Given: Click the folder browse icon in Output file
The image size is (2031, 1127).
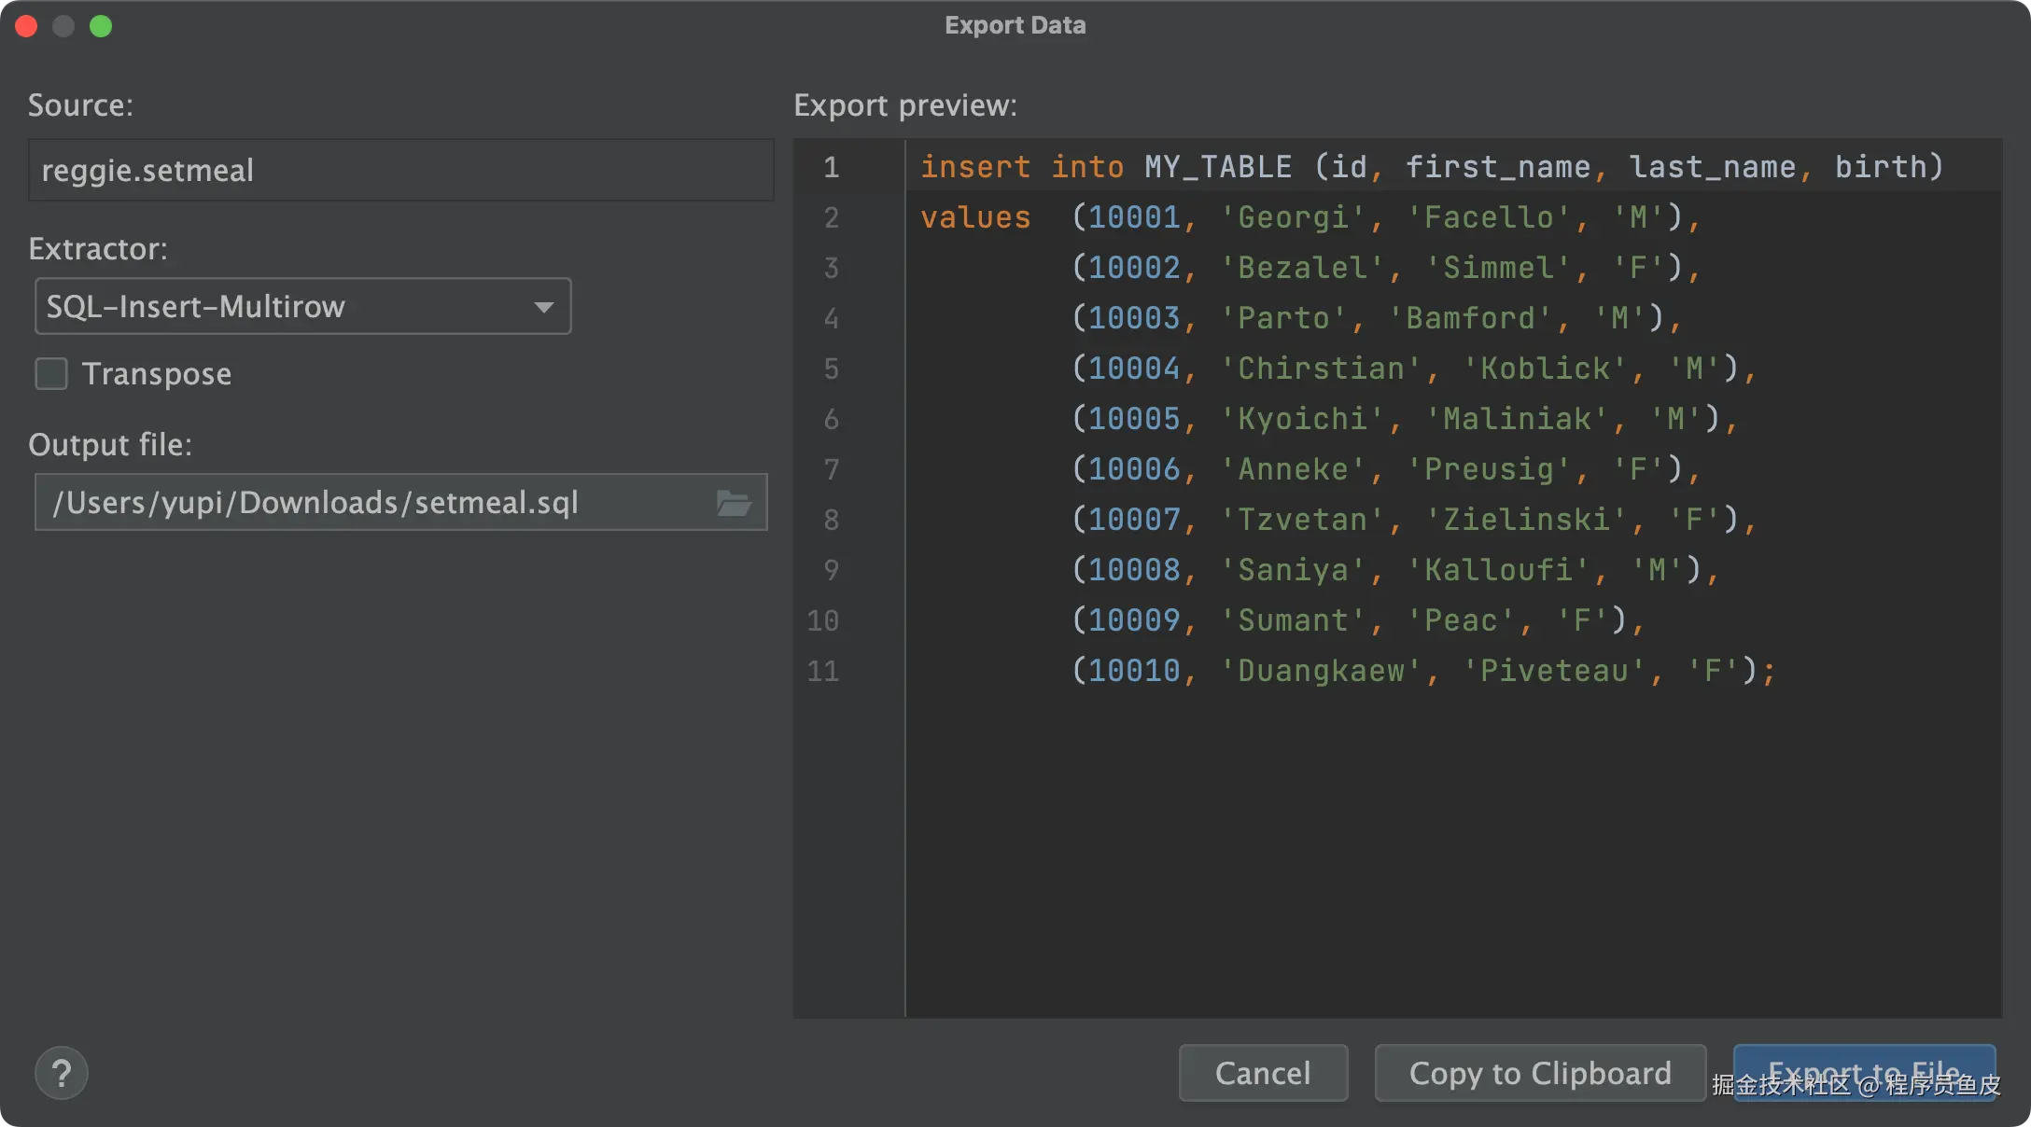Looking at the screenshot, I should 734,503.
